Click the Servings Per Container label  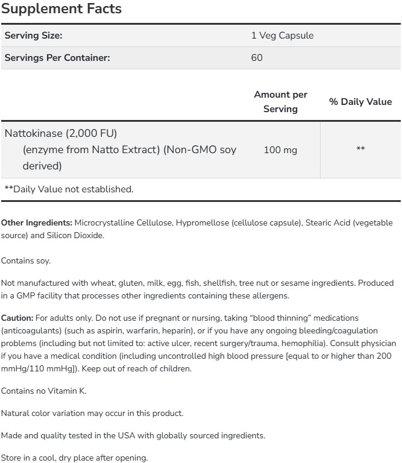57,58
